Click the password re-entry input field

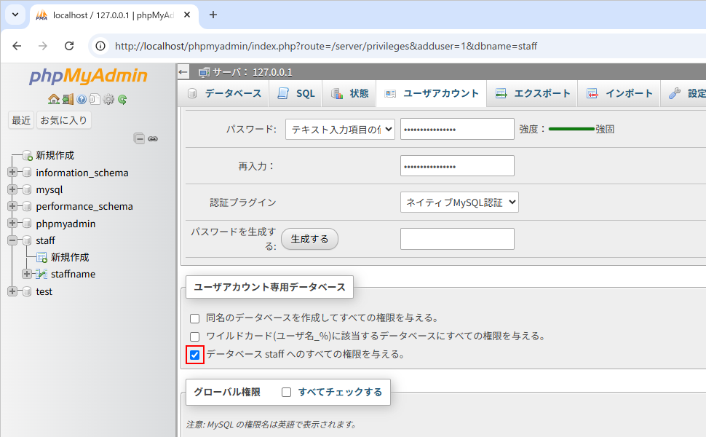click(x=457, y=165)
